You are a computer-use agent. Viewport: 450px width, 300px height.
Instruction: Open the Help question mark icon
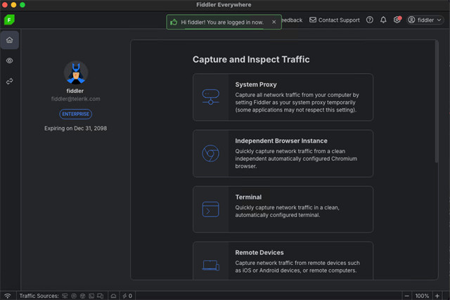point(370,20)
